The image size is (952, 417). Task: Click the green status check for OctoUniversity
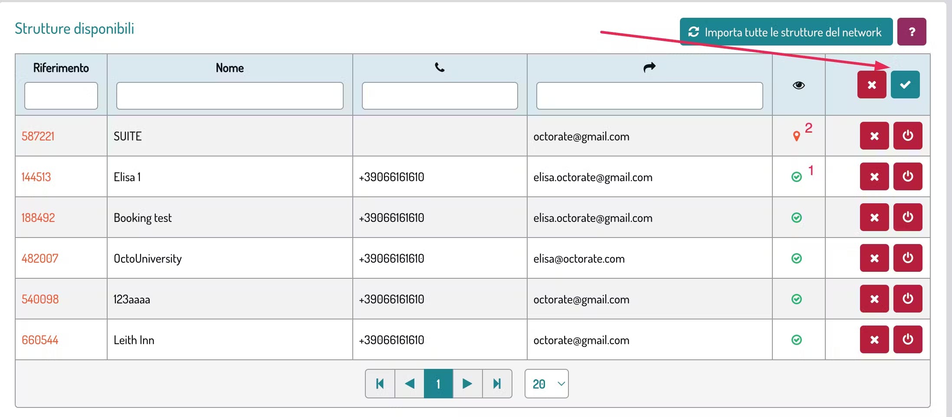coord(797,258)
